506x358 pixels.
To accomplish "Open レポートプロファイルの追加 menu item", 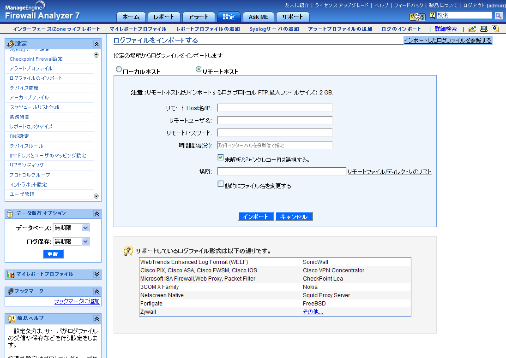I will tap(208, 29).
